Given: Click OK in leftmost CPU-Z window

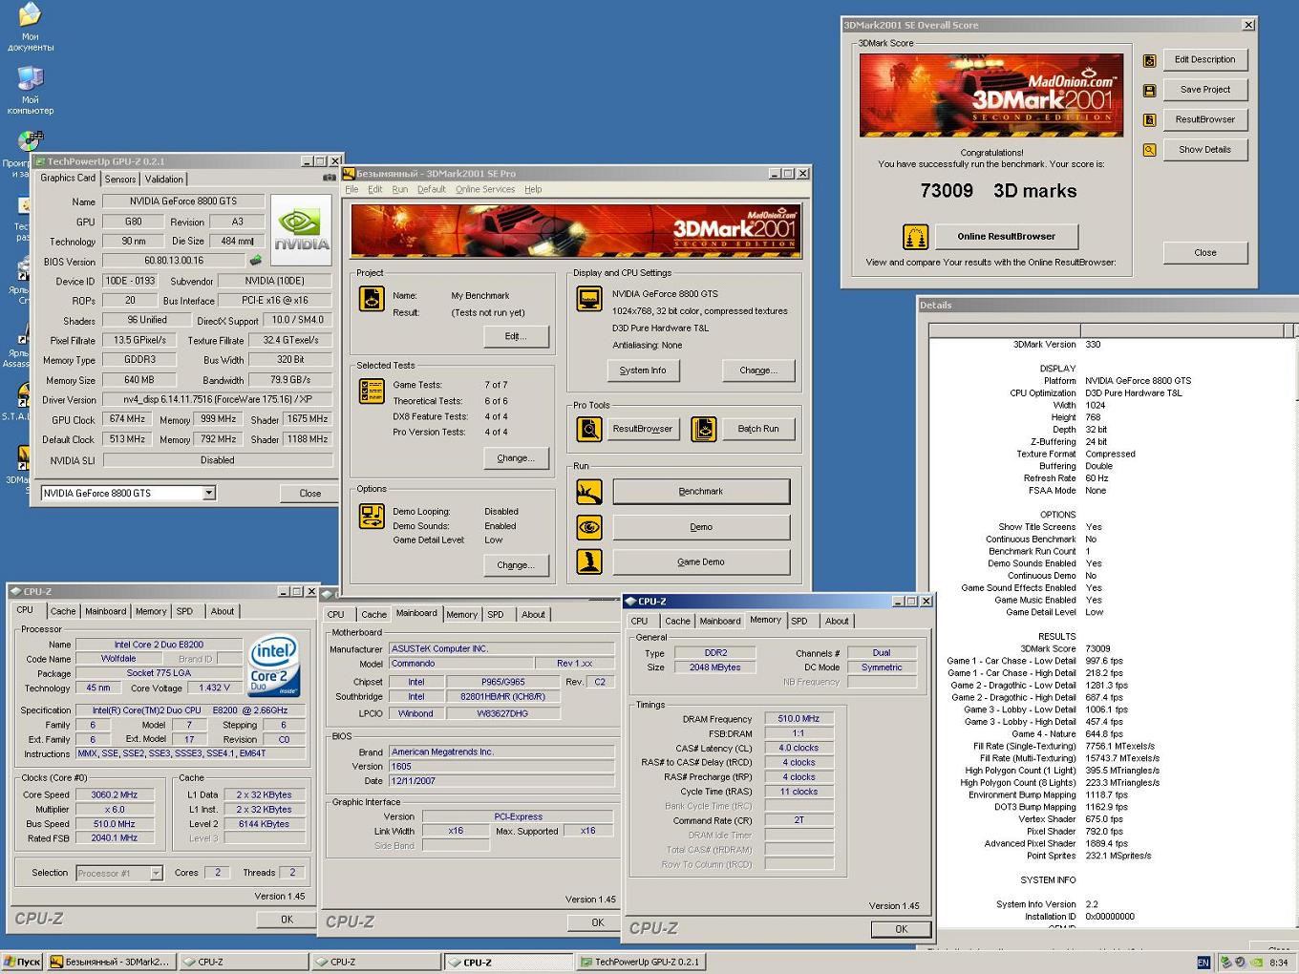Looking at the screenshot, I should point(287,920).
